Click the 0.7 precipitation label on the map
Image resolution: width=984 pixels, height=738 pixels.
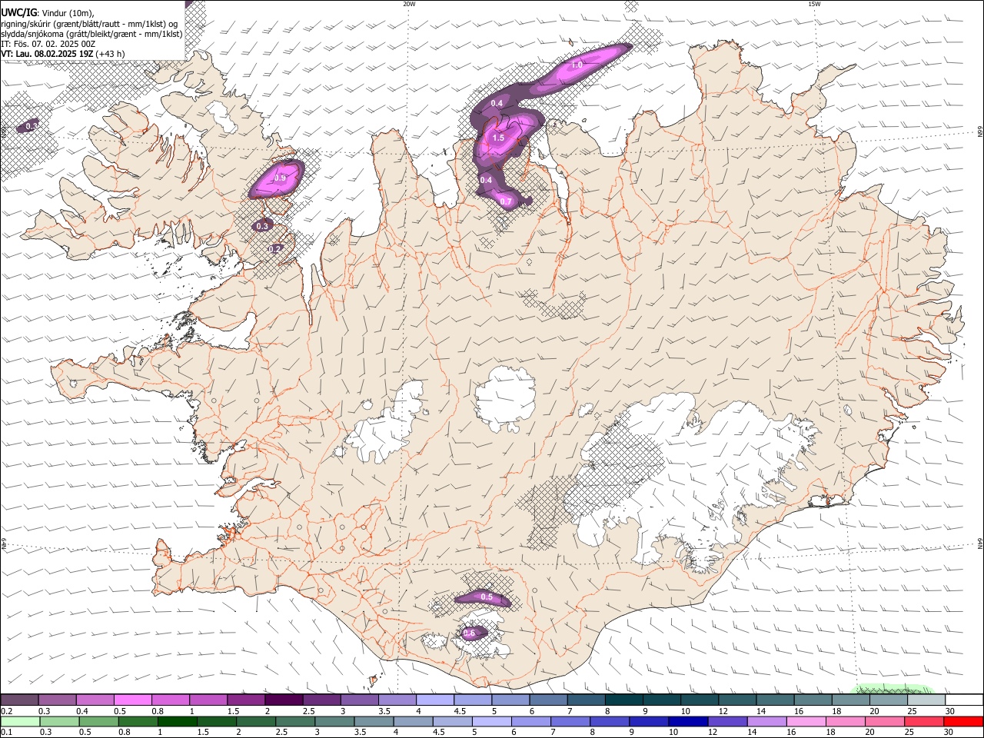506,201
